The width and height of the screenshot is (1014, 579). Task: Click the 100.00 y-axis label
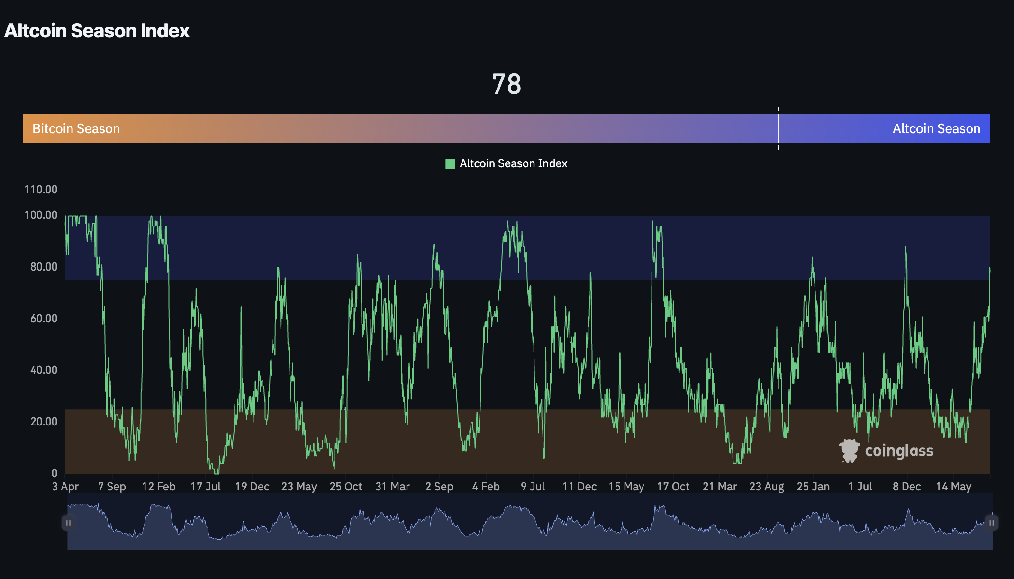41,215
